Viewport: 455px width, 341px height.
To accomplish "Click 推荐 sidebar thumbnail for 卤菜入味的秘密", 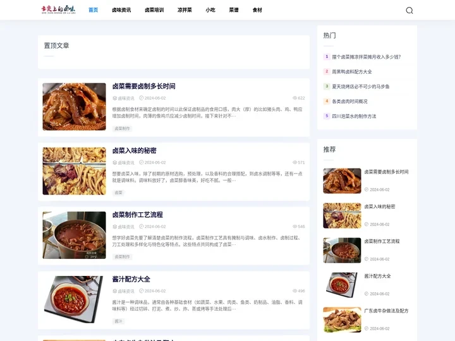I will [342, 216].
